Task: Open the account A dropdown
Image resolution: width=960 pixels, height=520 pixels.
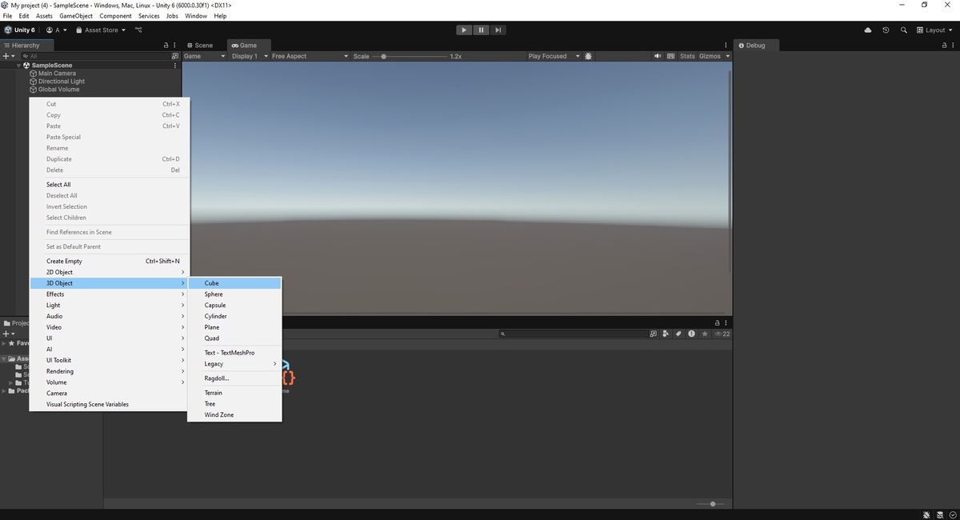Action: click(57, 30)
